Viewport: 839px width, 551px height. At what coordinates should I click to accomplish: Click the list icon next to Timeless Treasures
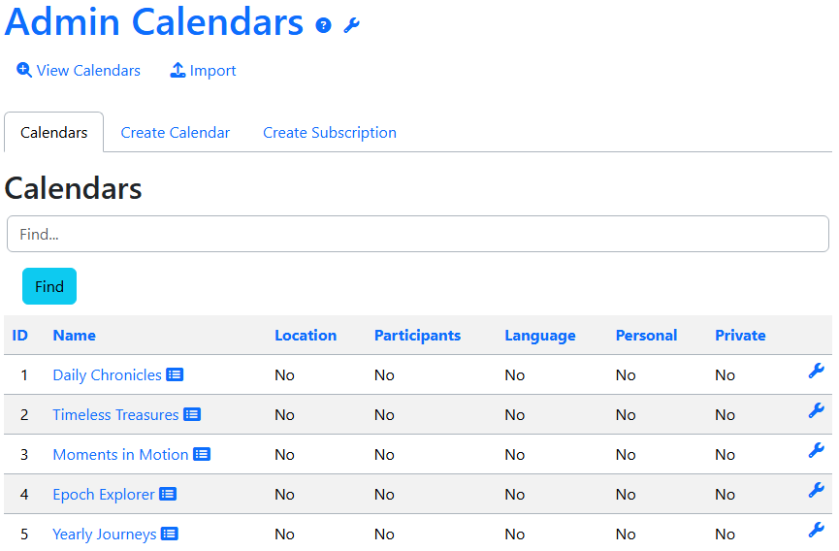(x=192, y=415)
